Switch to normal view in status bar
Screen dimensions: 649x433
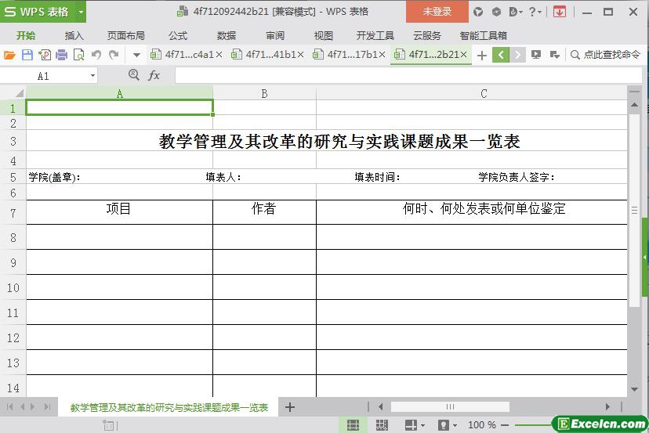click(353, 425)
